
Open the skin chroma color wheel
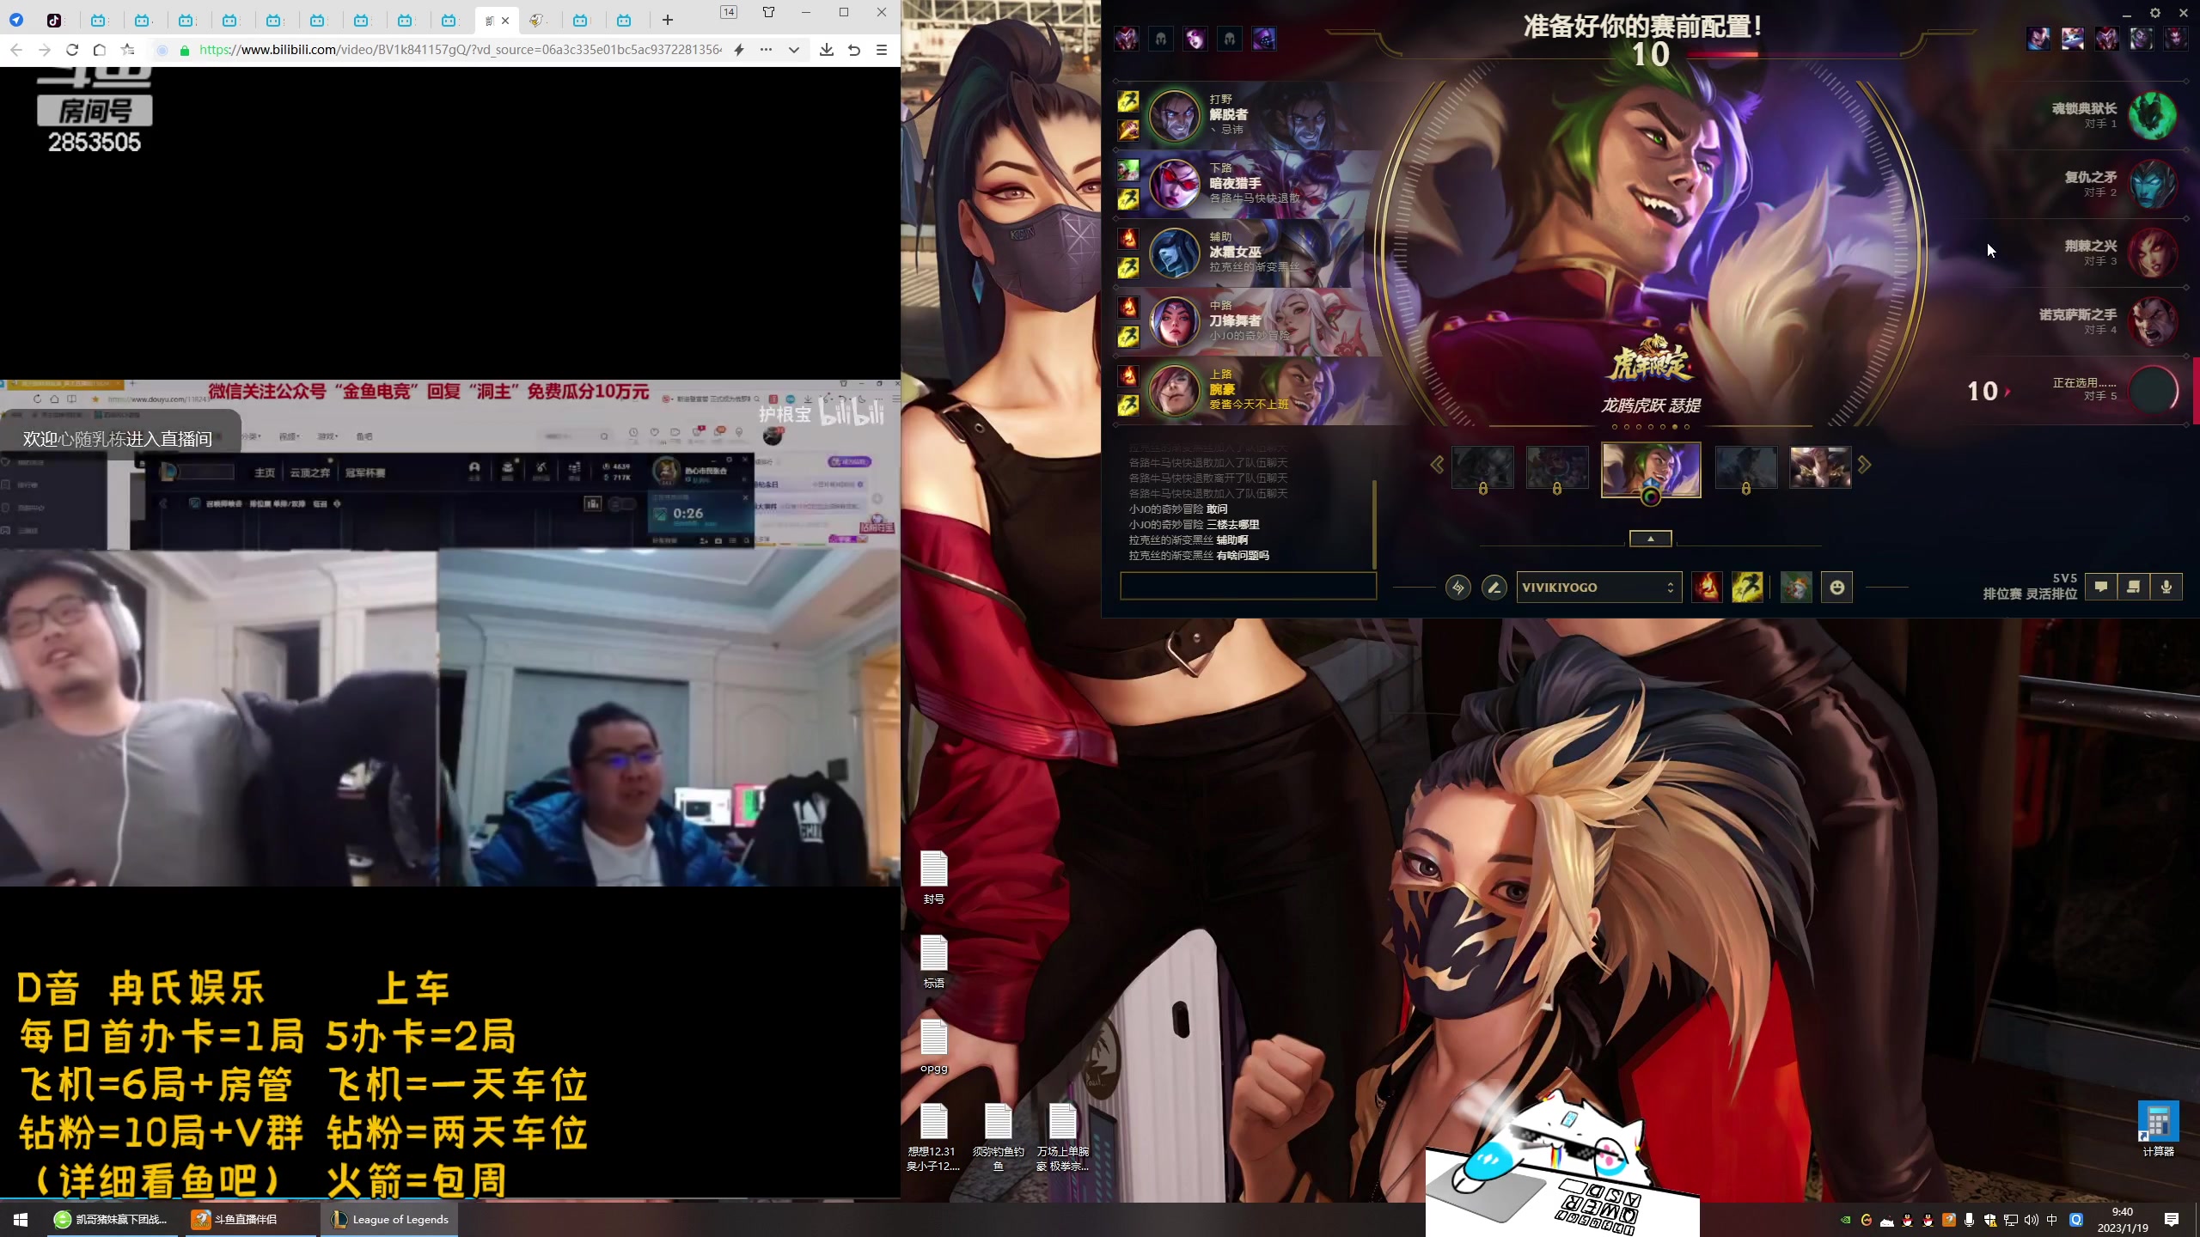click(1650, 497)
